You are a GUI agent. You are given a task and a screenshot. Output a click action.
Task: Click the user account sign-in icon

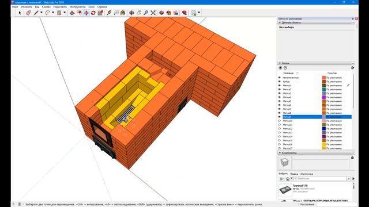(194, 13)
